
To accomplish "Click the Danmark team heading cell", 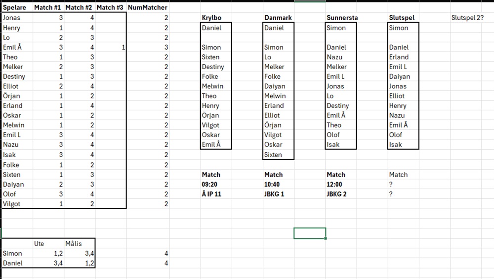I will [x=278, y=18].
